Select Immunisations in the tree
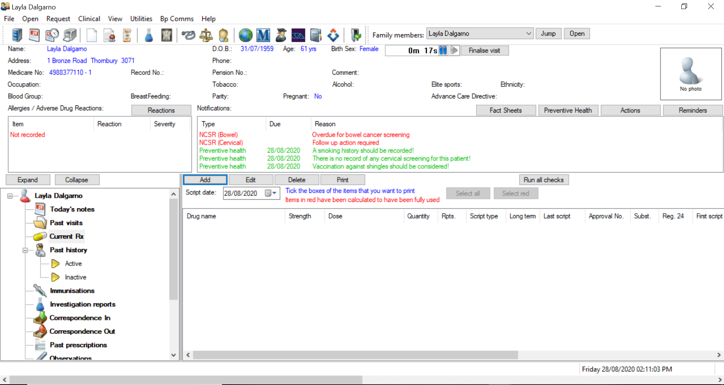The height and width of the screenshot is (385, 724). [x=72, y=290]
